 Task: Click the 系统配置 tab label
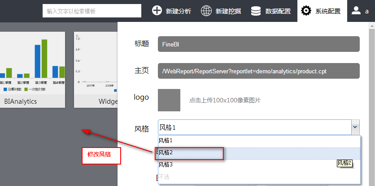(x=327, y=11)
